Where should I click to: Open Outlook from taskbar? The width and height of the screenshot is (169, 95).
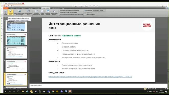[x=31, y=92]
